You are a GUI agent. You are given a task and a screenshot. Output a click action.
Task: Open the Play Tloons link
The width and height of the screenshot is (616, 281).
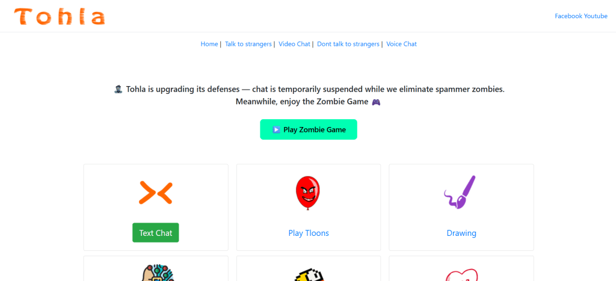point(309,233)
